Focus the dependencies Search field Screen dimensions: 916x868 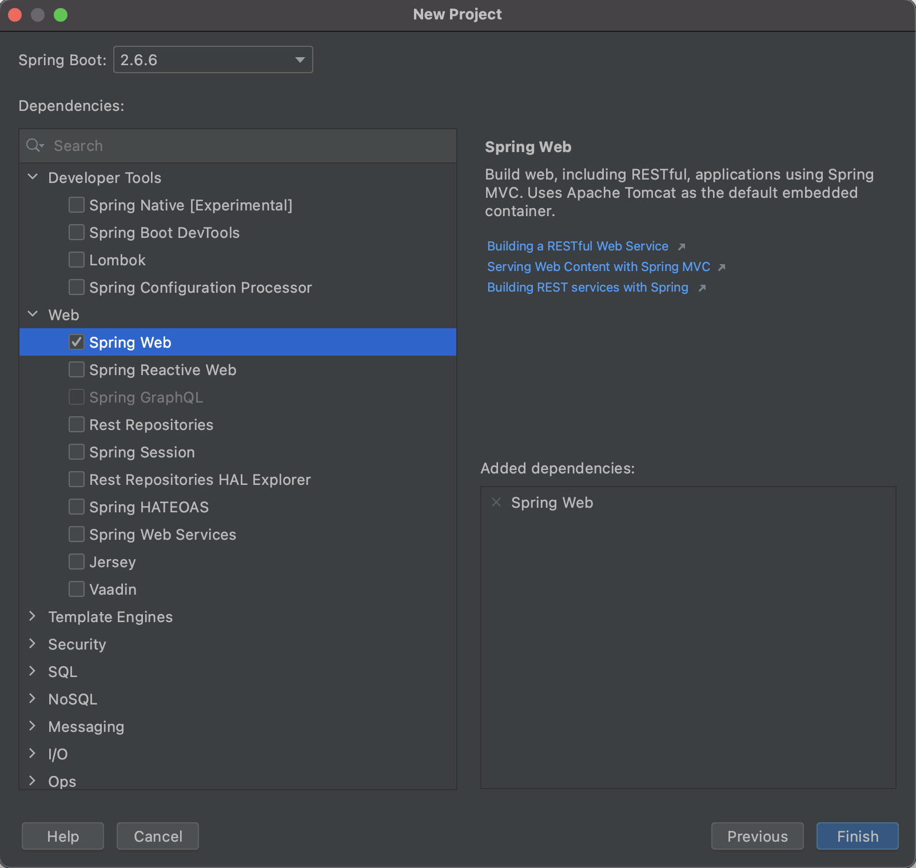tap(238, 146)
